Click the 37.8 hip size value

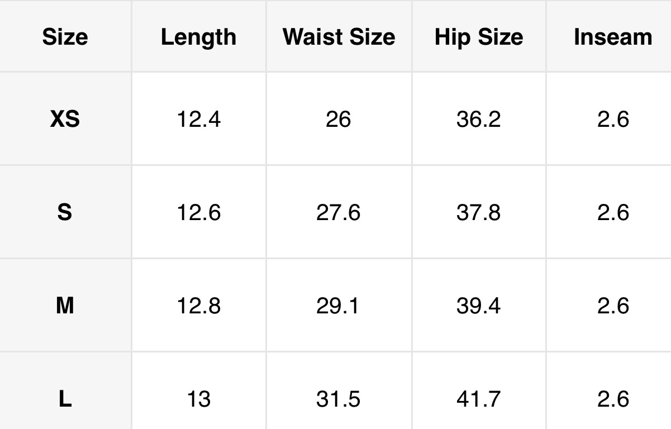pyautogui.click(x=479, y=212)
